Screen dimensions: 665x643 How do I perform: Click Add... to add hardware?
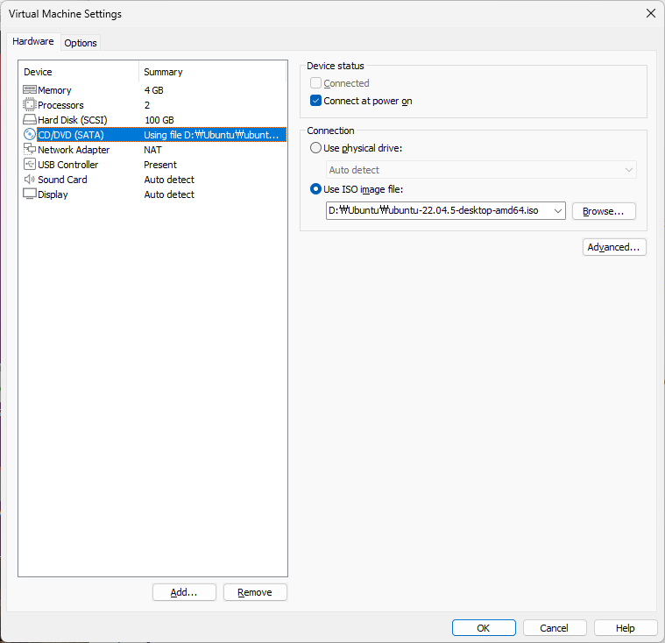184,592
